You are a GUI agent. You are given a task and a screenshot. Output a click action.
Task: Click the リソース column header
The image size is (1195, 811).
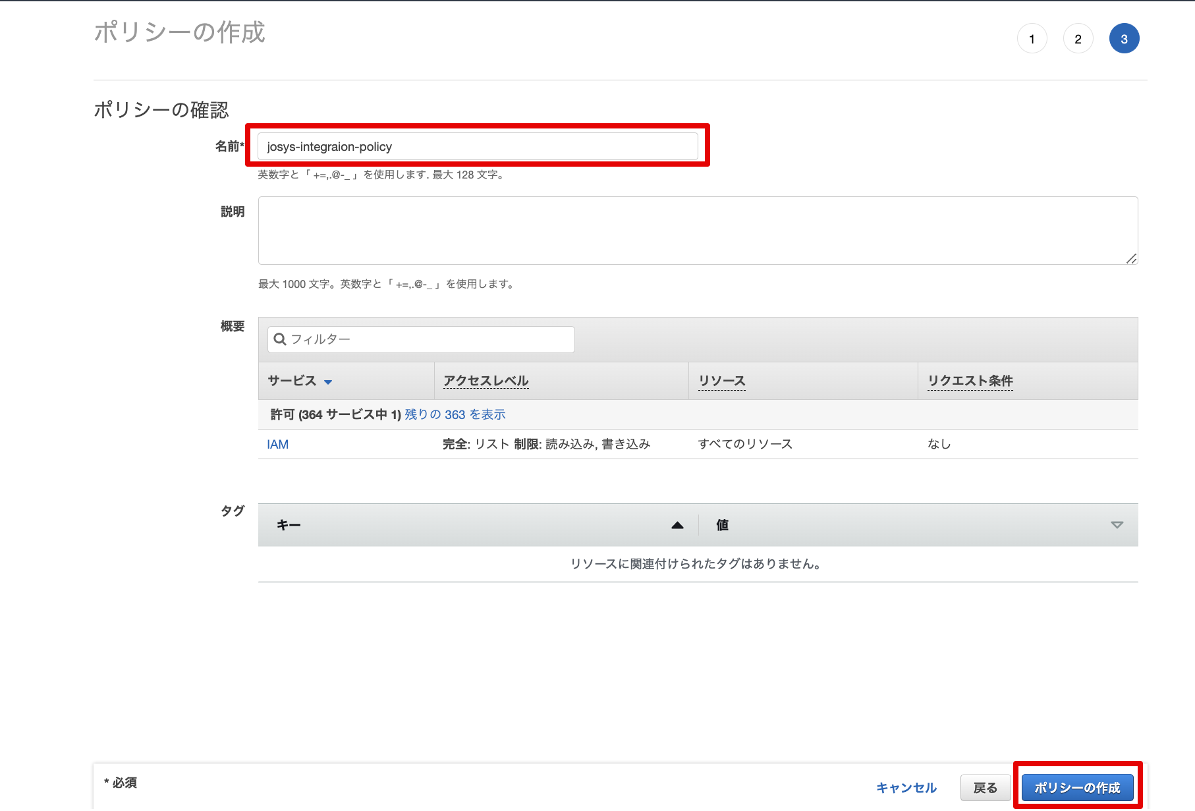721,381
